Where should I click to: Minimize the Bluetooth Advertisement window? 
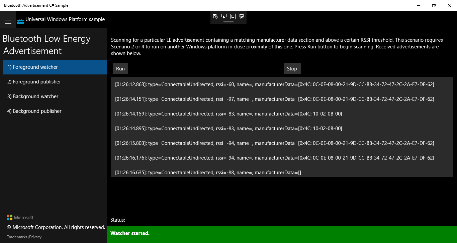[x=419, y=5]
